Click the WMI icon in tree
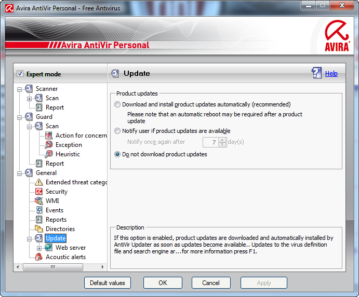359x297 pixels. (x=39, y=201)
